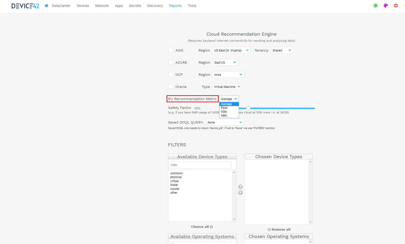405x244 pixels.
Task: Open the Secrets menu
Action: 135,6
